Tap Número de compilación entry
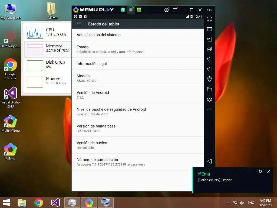Screen dimensions: 277x208 pos(138,162)
